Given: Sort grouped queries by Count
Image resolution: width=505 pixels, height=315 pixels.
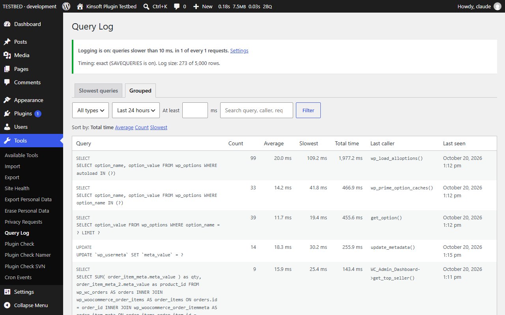Looking at the screenshot, I should point(142,127).
